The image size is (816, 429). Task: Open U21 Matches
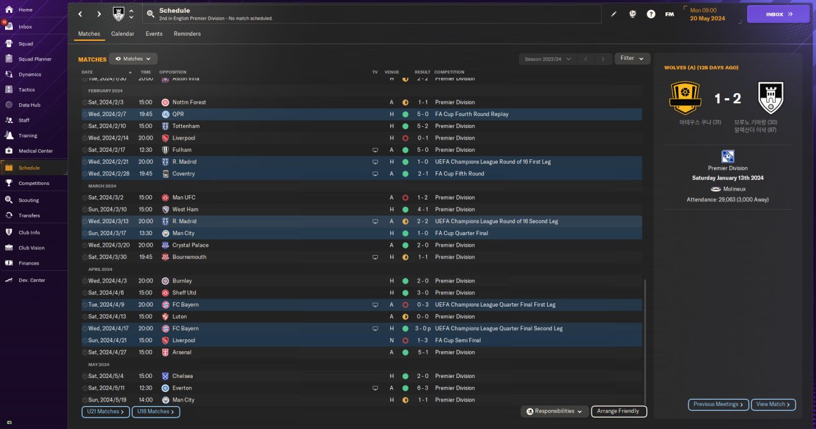pyautogui.click(x=106, y=412)
